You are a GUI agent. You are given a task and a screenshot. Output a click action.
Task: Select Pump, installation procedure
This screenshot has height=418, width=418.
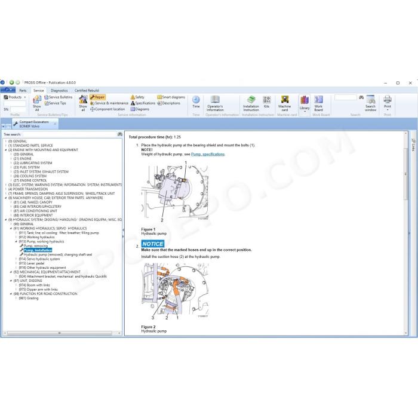38,250
